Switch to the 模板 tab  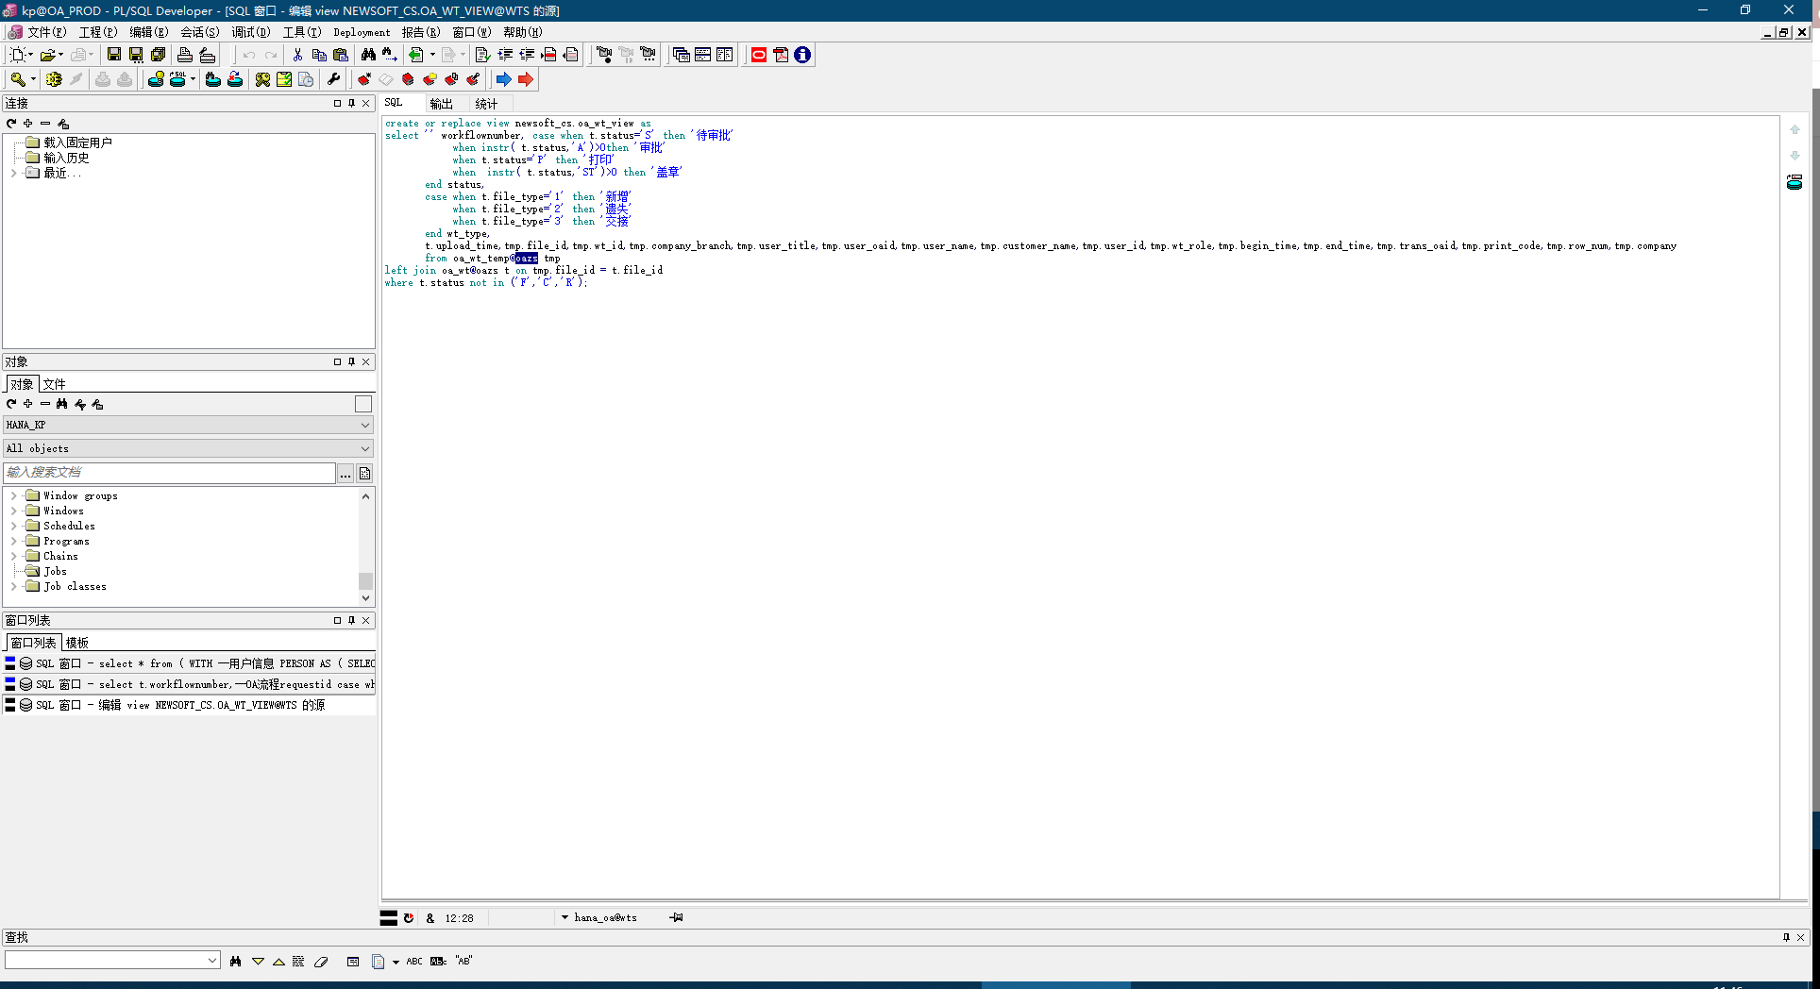[77, 643]
